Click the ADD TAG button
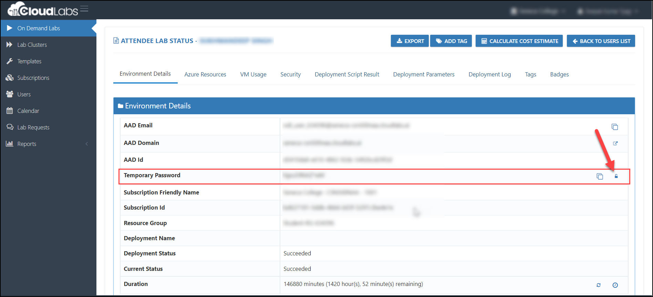The height and width of the screenshot is (297, 653). coord(451,41)
